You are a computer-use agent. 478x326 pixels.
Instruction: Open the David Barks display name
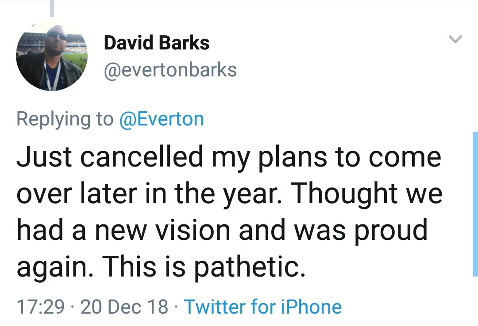pyautogui.click(x=156, y=43)
